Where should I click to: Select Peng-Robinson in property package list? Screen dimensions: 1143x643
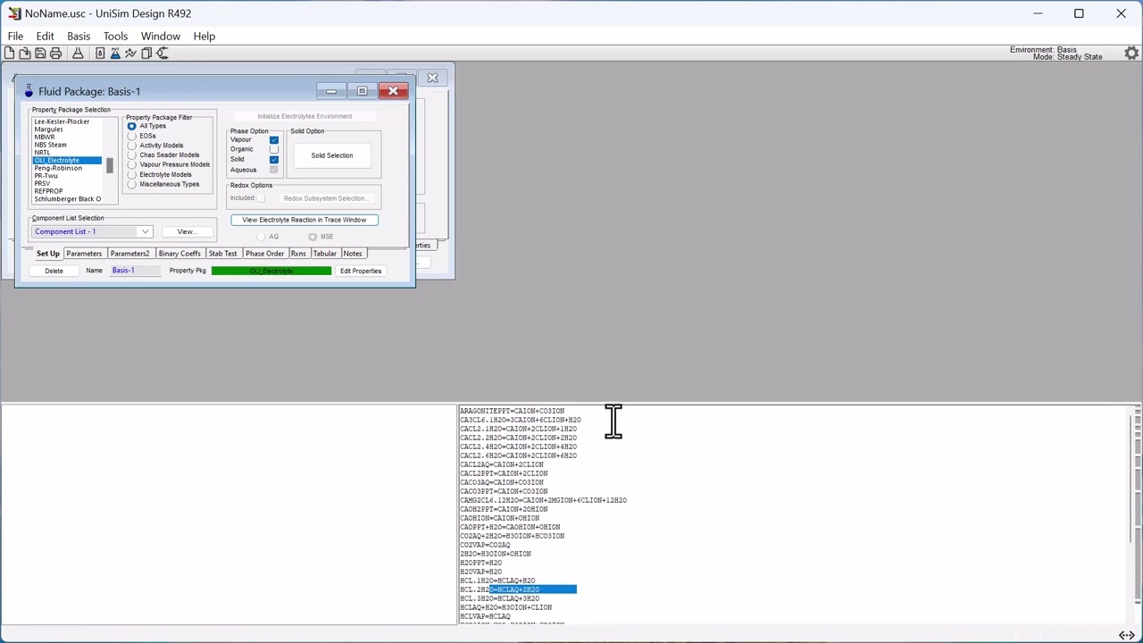[x=58, y=168]
